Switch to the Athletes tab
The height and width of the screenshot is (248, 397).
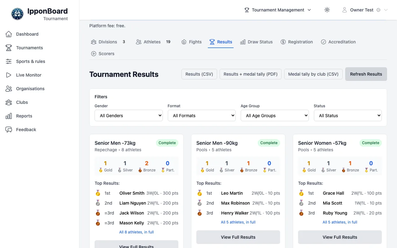153,42
